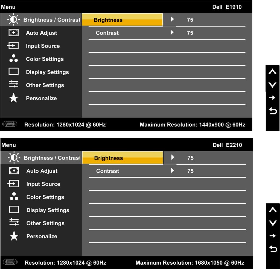Expand the Contrast arrow in E1910 menu
This screenshot has width=280, height=269.
tap(172, 32)
